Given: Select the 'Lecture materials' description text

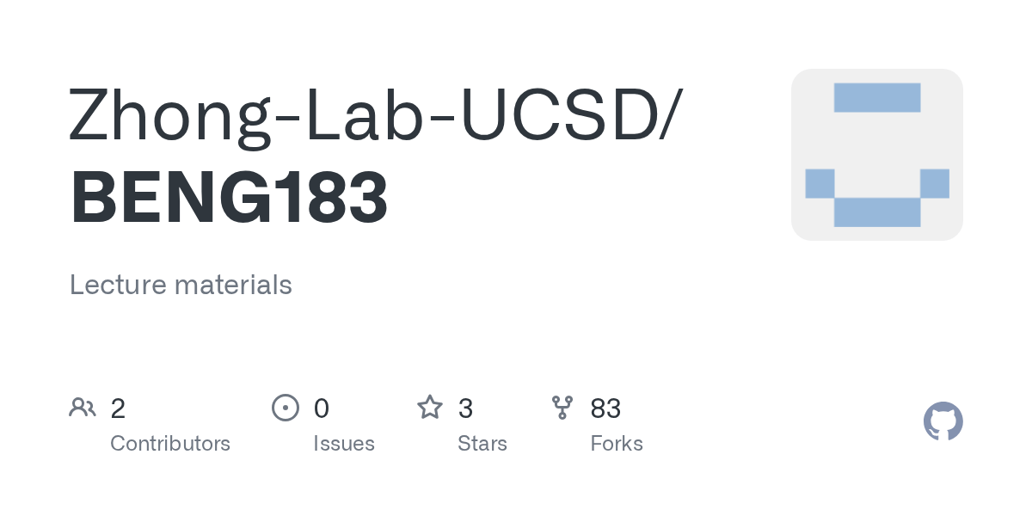Looking at the screenshot, I should (181, 285).
